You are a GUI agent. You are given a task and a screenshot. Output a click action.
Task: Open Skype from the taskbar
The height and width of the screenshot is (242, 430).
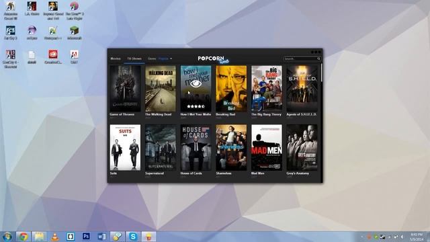coord(133,237)
